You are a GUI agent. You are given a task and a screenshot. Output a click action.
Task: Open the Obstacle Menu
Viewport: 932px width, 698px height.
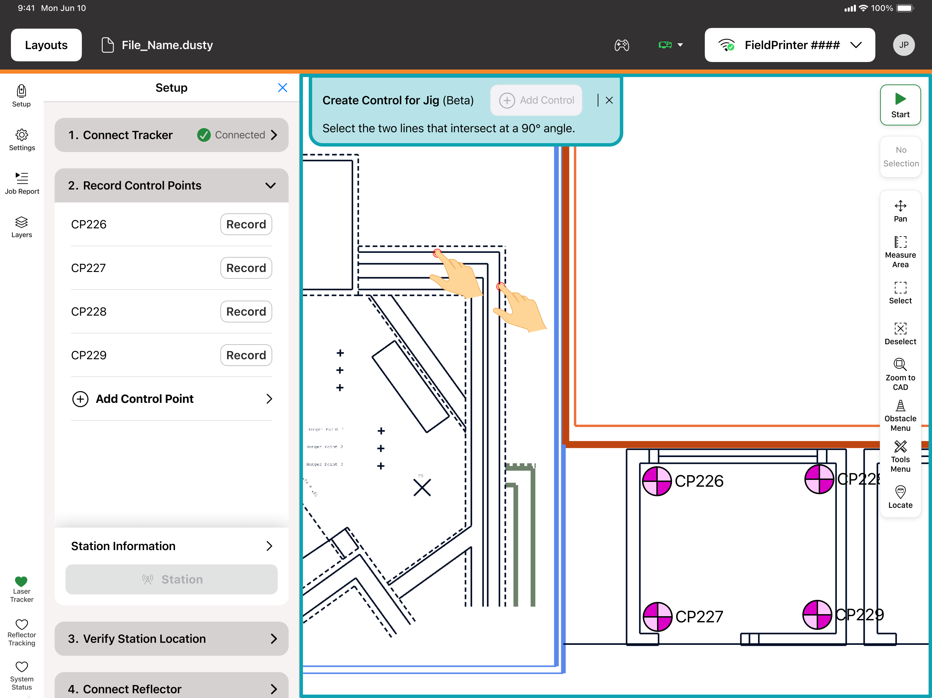click(900, 415)
